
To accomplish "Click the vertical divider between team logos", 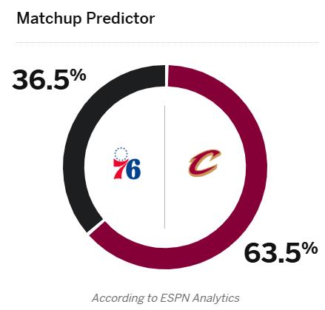I will (164, 167).
